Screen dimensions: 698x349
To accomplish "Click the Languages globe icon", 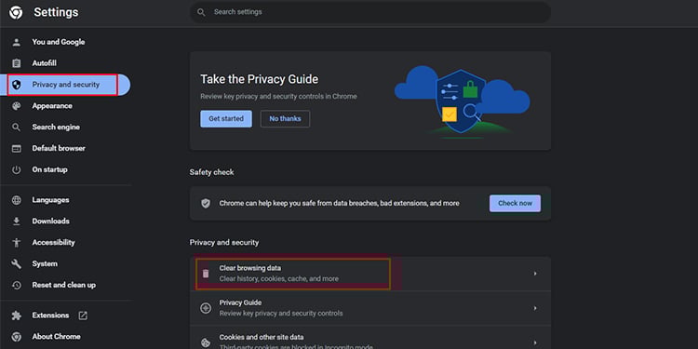I will point(17,200).
